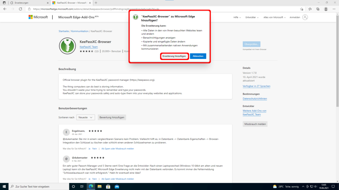The height and width of the screenshot is (190, 339).
Task: Open Kommunikation breadcrumb link
Action: (x=80, y=31)
